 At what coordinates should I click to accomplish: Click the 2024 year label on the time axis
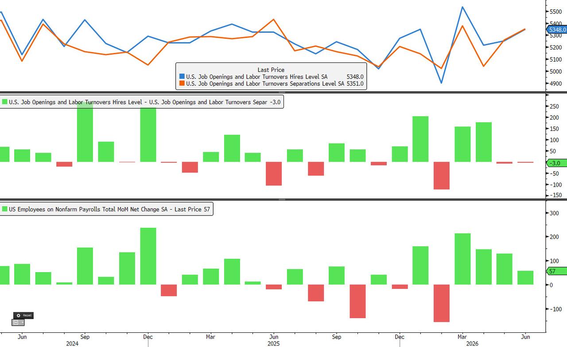72,343
